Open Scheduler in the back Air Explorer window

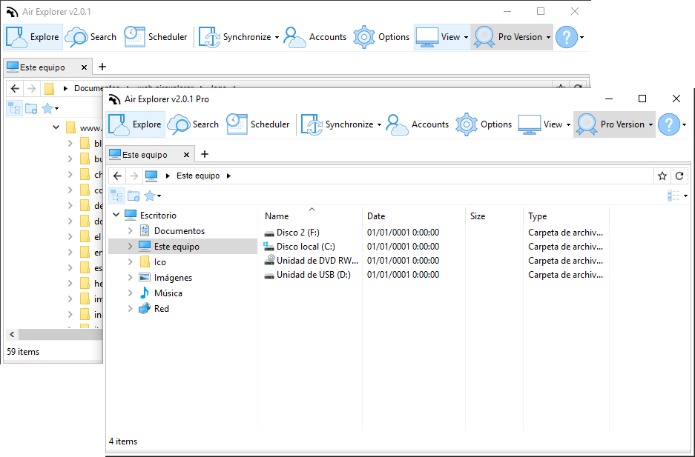pyautogui.click(x=156, y=37)
